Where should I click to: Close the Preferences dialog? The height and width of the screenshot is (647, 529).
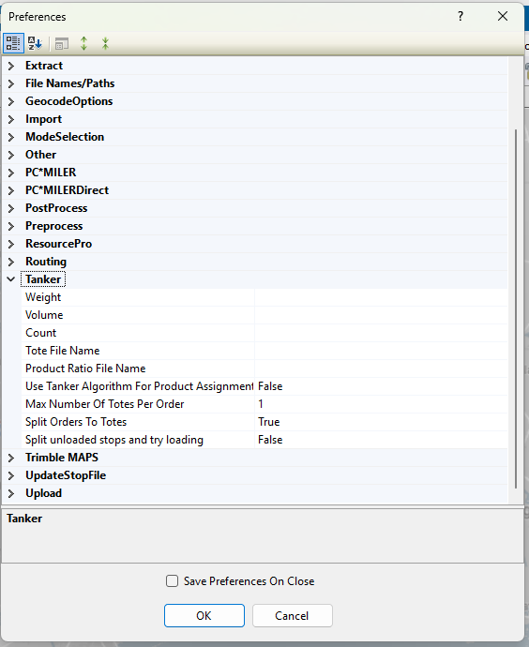point(503,16)
